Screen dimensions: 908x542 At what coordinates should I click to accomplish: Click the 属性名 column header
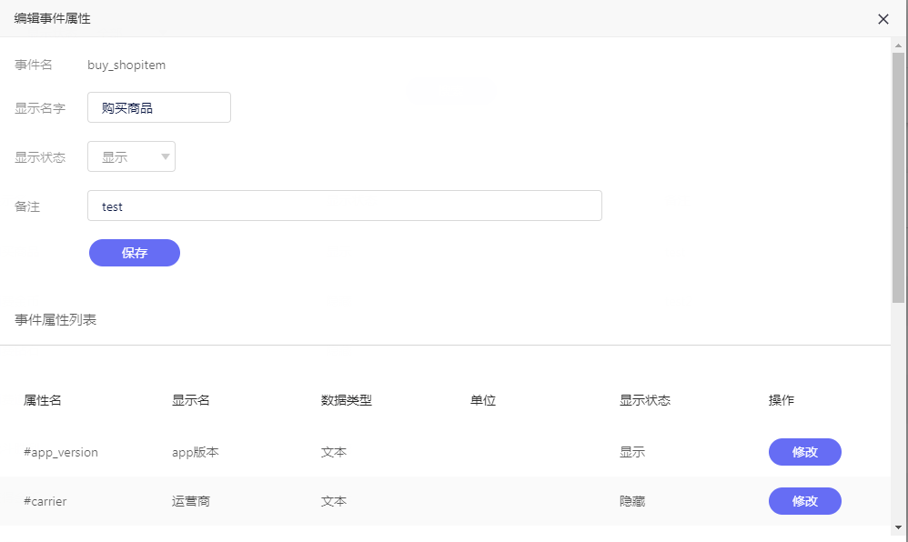[43, 400]
